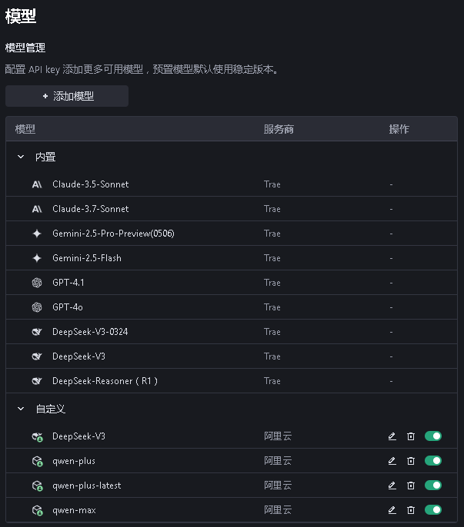Disable the custom DeepSeek-V3 toggle
This screenshot has width=464, height=527.
point(433,436)
